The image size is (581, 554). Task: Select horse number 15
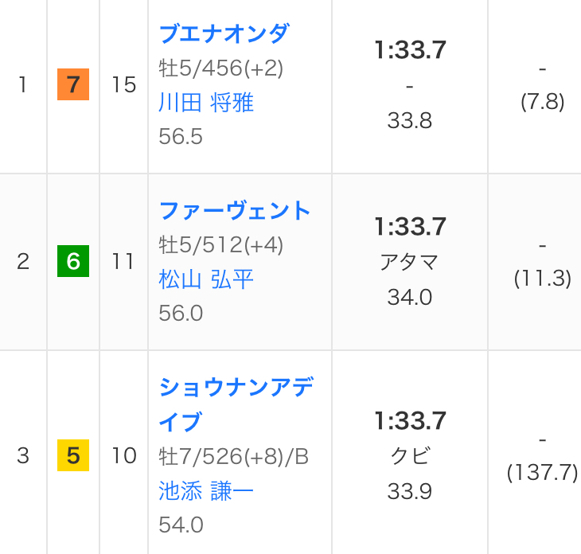[123, 85]
